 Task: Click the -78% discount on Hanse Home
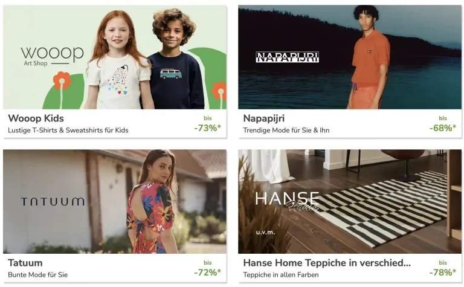443,272
